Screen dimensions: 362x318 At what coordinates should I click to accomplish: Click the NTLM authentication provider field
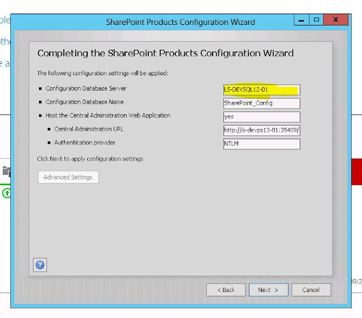(261, 144)
